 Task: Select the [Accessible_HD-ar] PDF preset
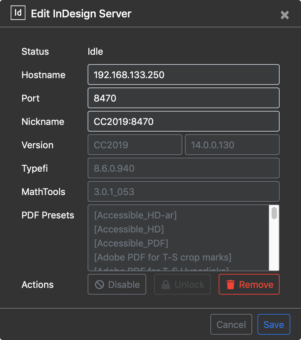coord(135,215)
